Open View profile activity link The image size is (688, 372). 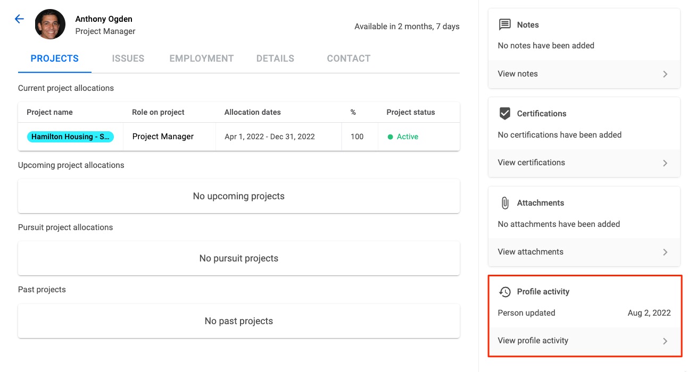(x=533, y=341)
